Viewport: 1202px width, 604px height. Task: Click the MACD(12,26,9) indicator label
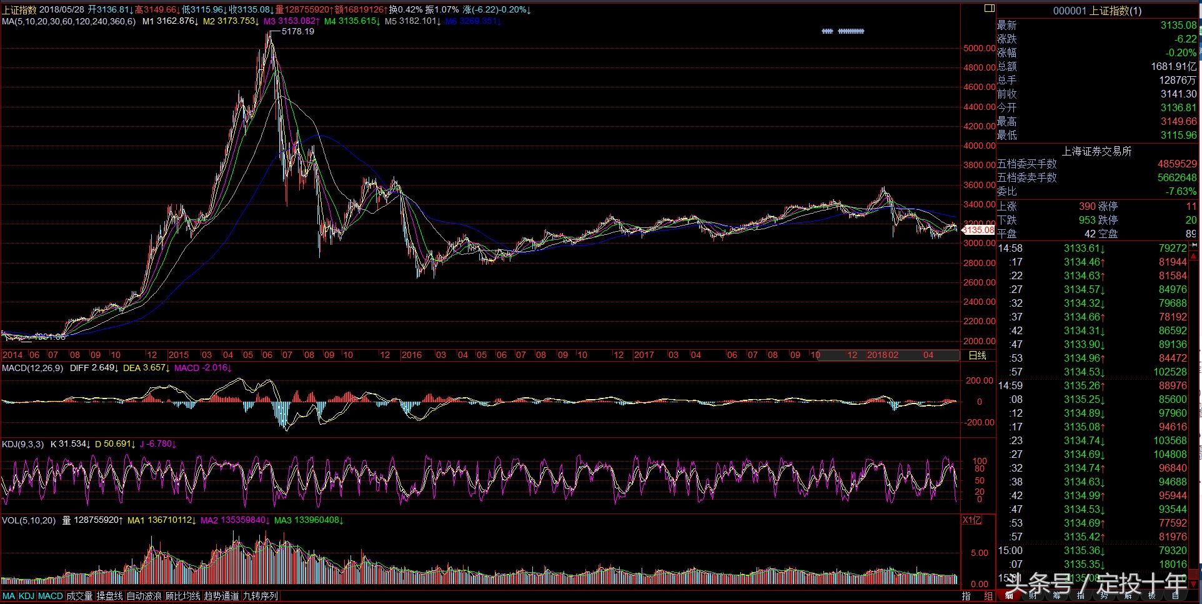click(32, 368)
